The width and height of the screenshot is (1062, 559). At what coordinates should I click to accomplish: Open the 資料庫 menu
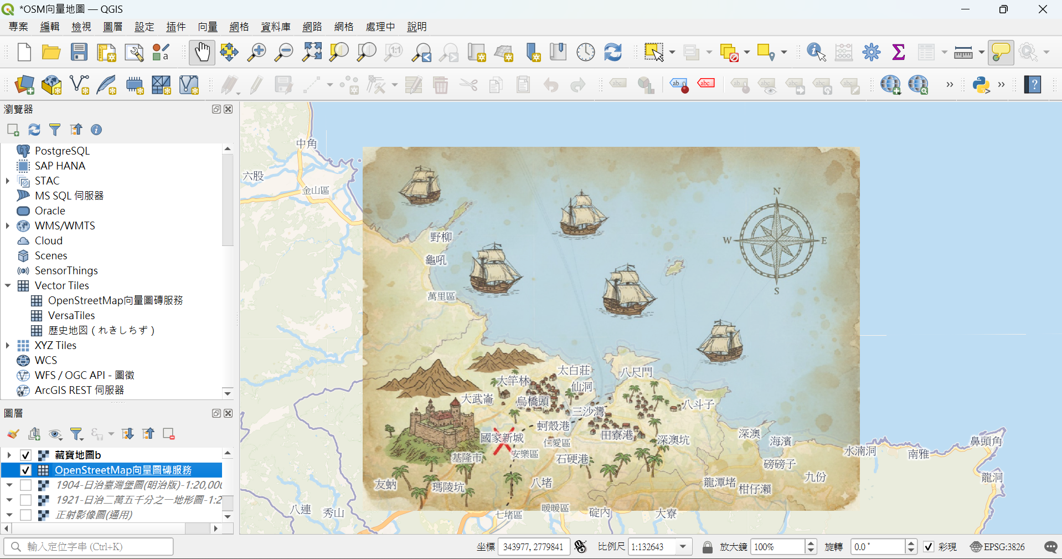(x=276, y=27)
